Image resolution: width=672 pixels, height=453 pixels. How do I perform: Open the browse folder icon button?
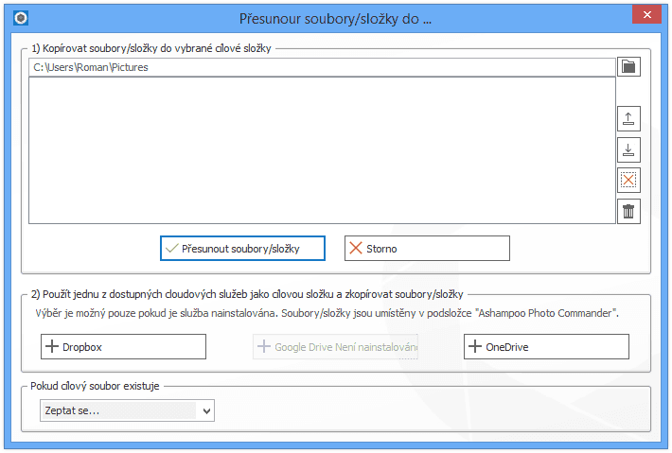click(628, 67)
